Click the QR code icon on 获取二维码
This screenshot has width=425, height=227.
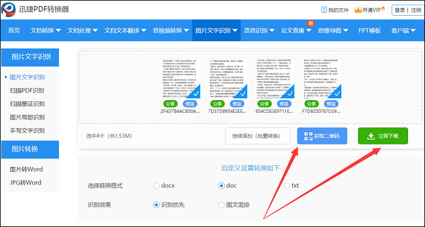pos(308,136)
